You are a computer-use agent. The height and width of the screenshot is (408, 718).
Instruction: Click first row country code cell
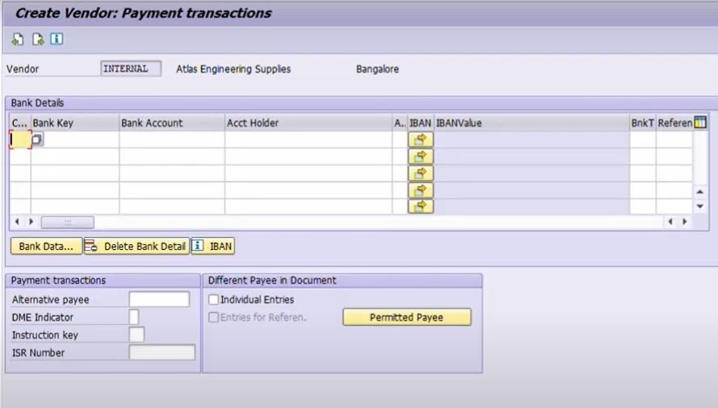[x=21, y=139]
